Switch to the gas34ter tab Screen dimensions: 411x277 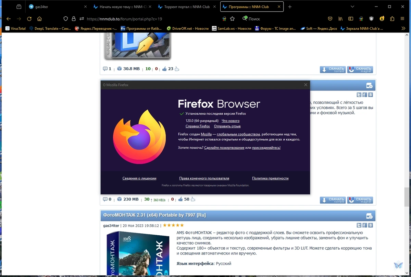[57, 7]
